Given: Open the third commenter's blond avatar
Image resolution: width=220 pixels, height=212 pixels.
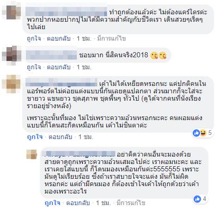Looking at the screenshot, I should point(12,84).
